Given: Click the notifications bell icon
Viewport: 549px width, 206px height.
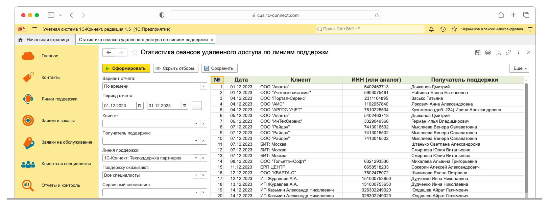Looking at the screenshot, I should pos(431,29).
